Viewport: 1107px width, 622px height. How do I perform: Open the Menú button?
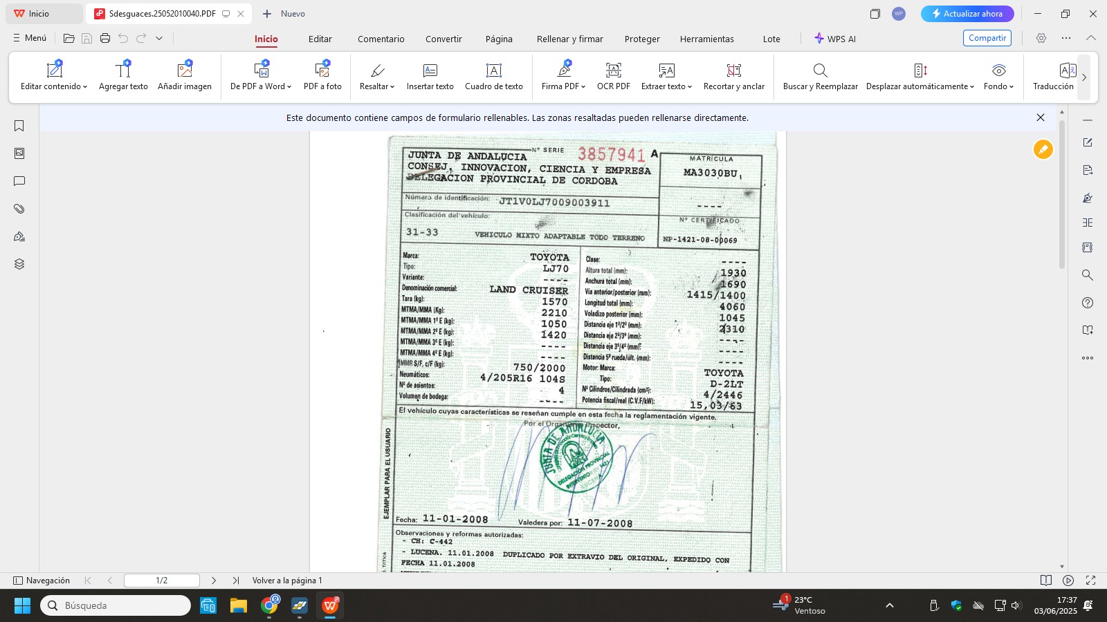coord(30,38)
